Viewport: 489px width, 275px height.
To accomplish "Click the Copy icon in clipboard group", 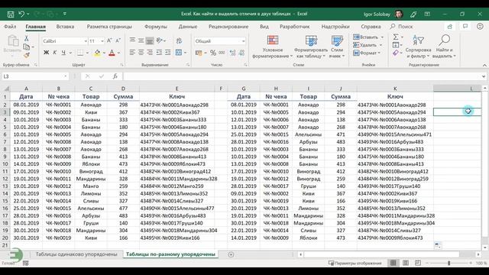I will coord(27,47).
